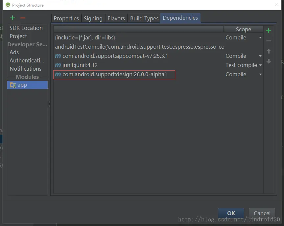Click the Cancel button
The image size is (284, 226).
click(x=262, y=213)
